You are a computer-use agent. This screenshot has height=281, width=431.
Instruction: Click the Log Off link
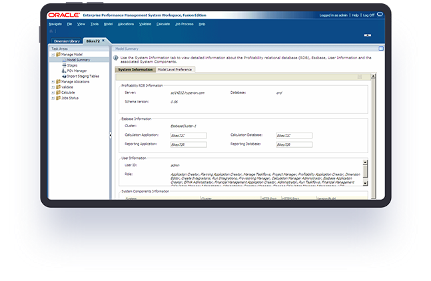click(368, 15)
